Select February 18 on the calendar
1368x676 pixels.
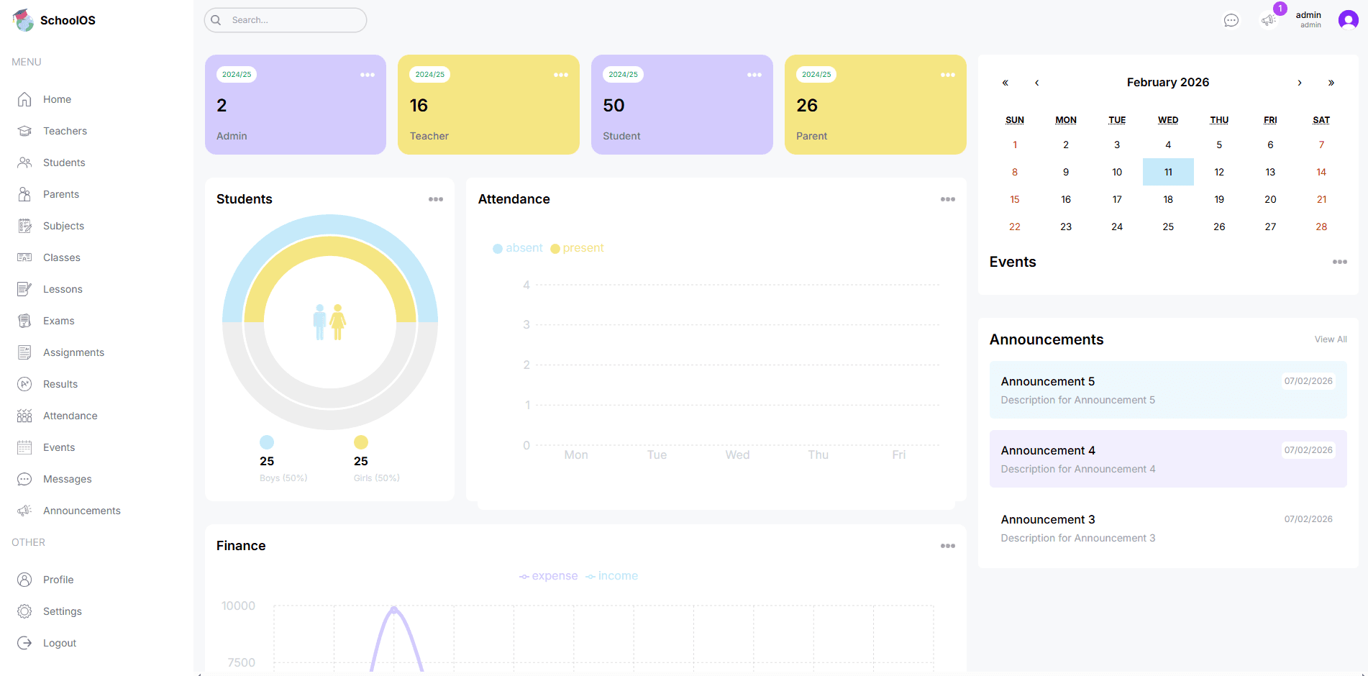1167,199
